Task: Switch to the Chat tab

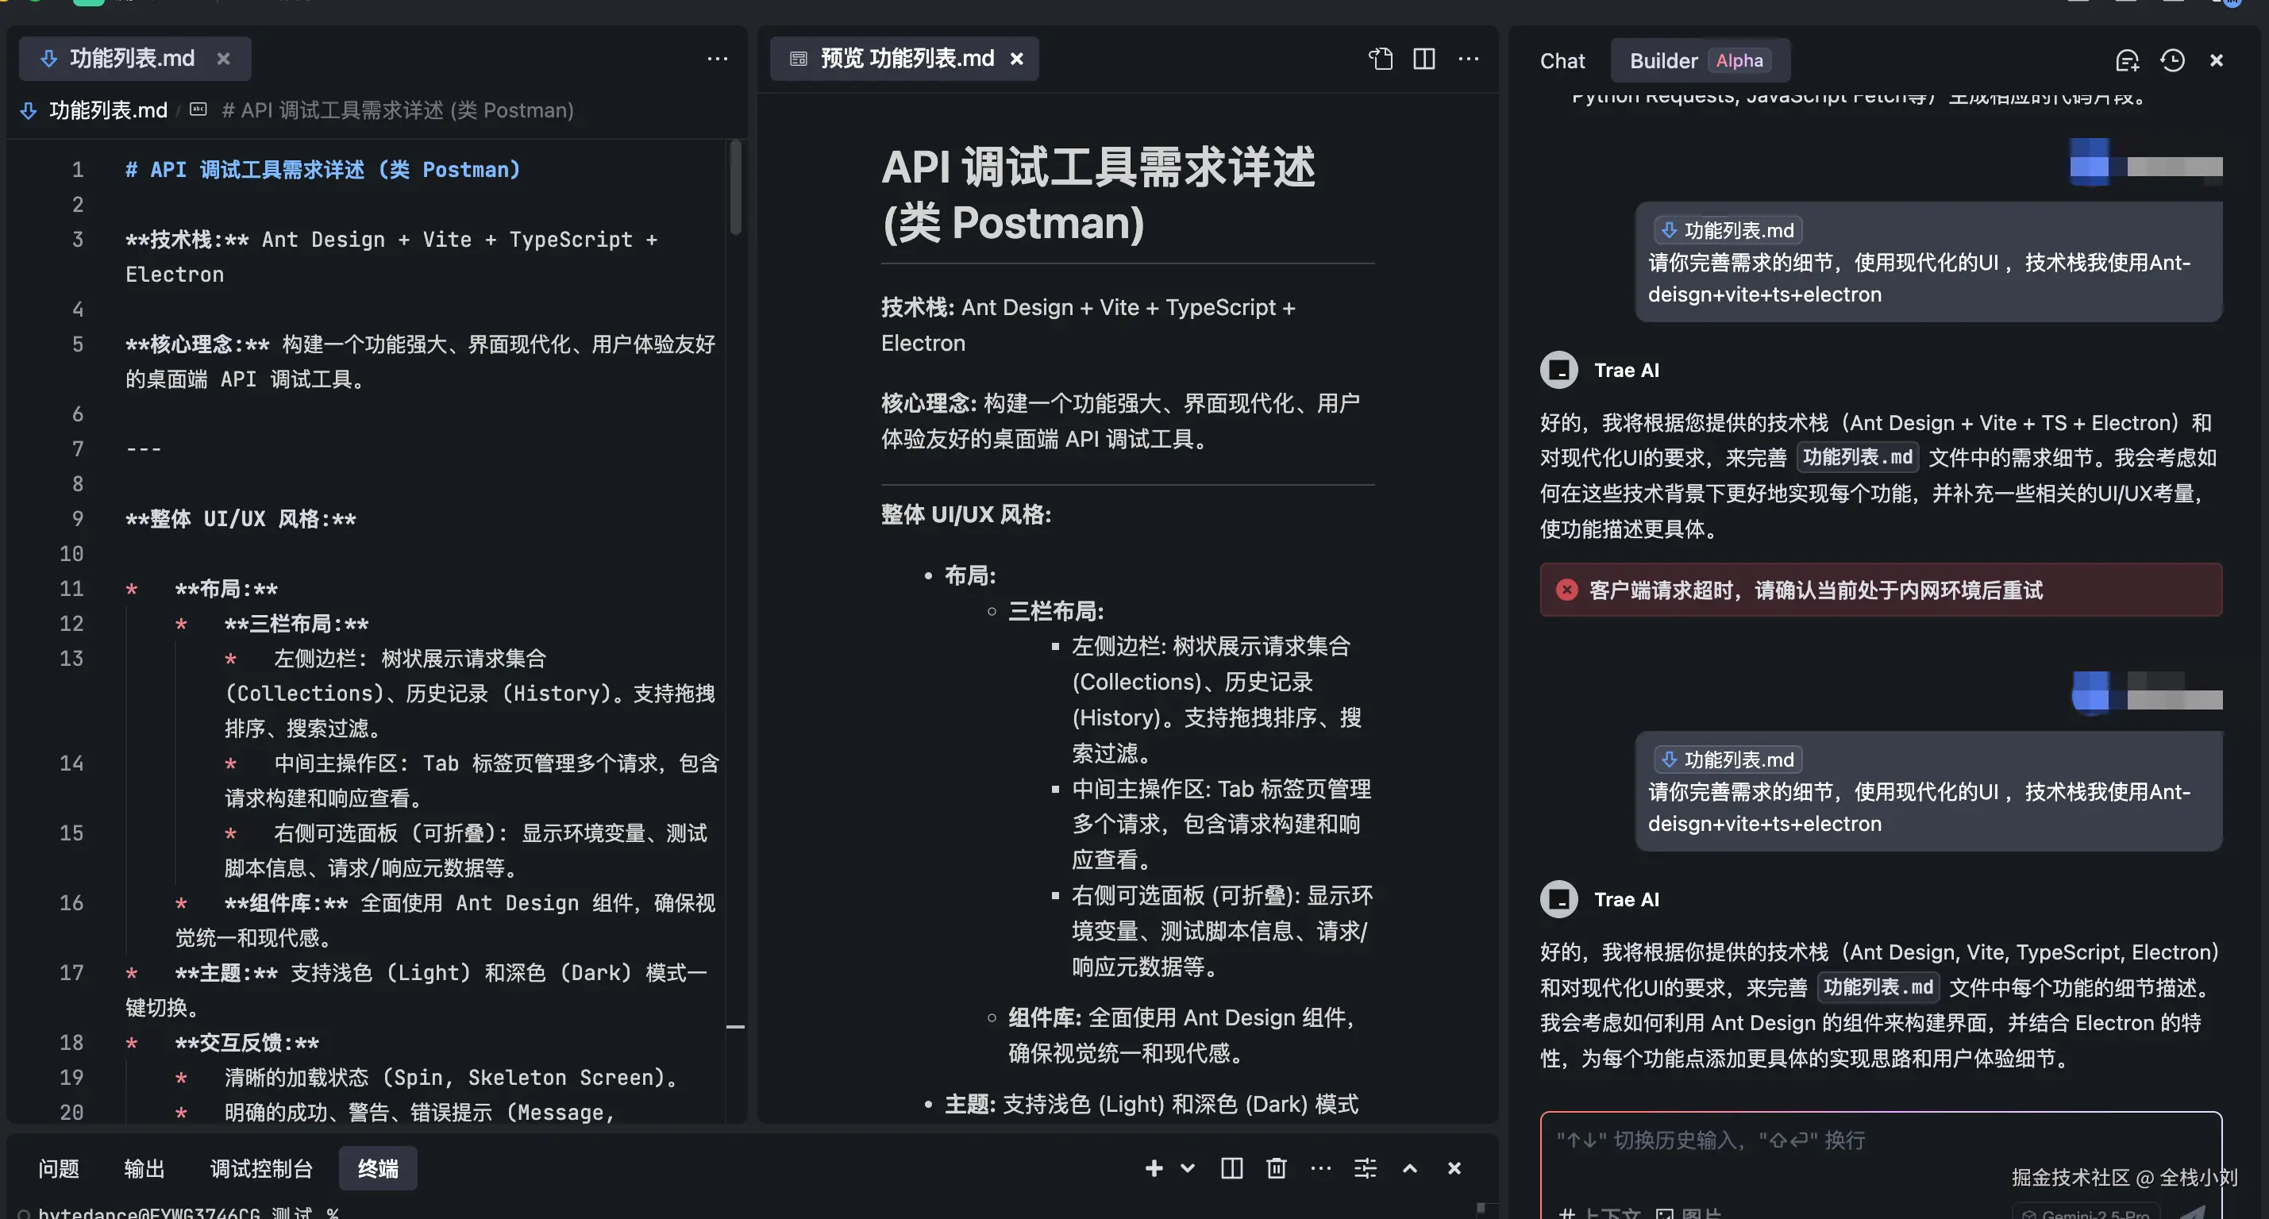Action: (x=1562, y=61)
